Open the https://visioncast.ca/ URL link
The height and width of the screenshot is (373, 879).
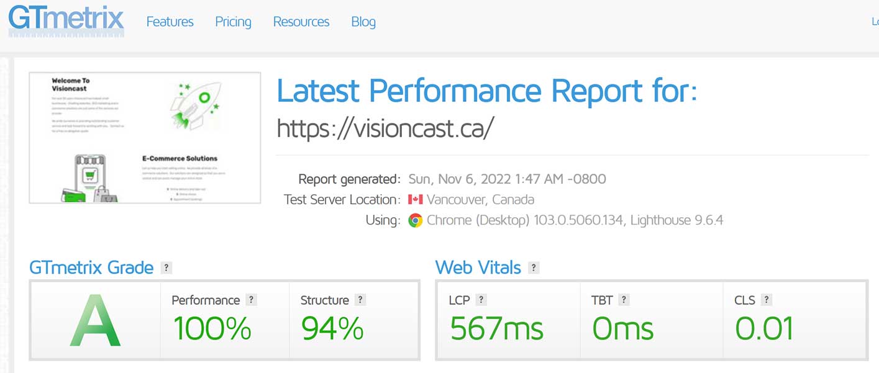[x=385, y=128]
